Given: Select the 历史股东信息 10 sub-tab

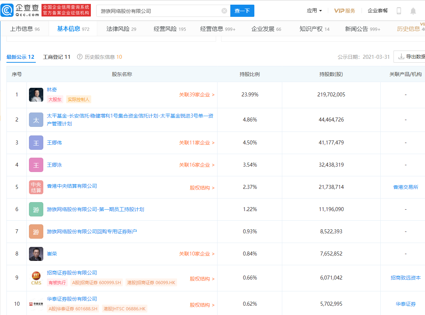Looking at the screenshot, I should tap(103, 57).
